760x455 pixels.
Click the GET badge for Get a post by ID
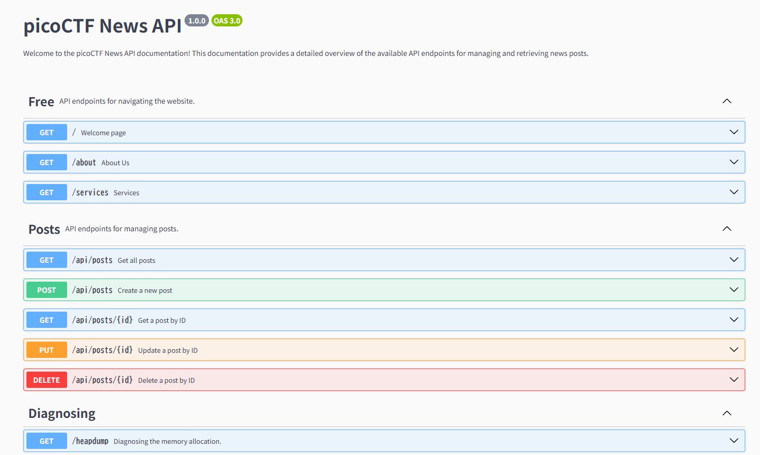tap(47, 320)
